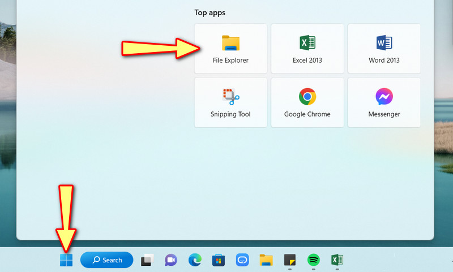Click the Windows Start button
The width and height of the screenshot is (453, 272).
coord(66,260)
